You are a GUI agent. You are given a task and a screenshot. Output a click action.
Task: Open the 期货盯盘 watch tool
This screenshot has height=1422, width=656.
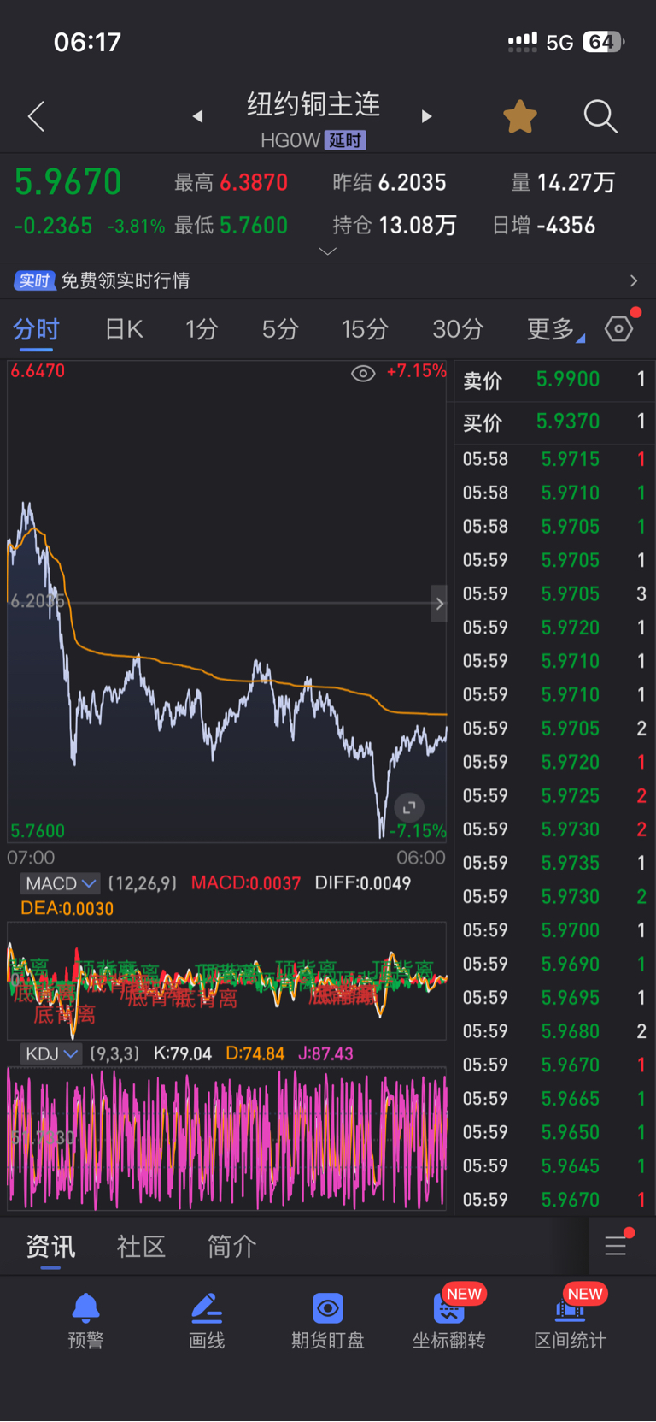click(328, 1321)
